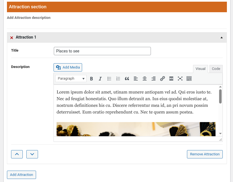Center align the description text

pos(145,79)
